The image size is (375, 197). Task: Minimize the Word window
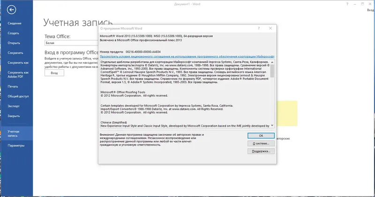point(355,4)
